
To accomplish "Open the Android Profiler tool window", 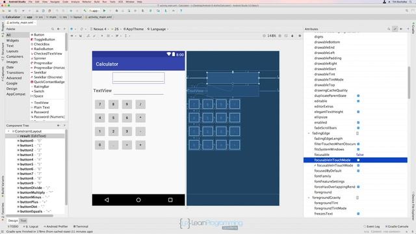I will pyautogui.click(x=56, y=227).
